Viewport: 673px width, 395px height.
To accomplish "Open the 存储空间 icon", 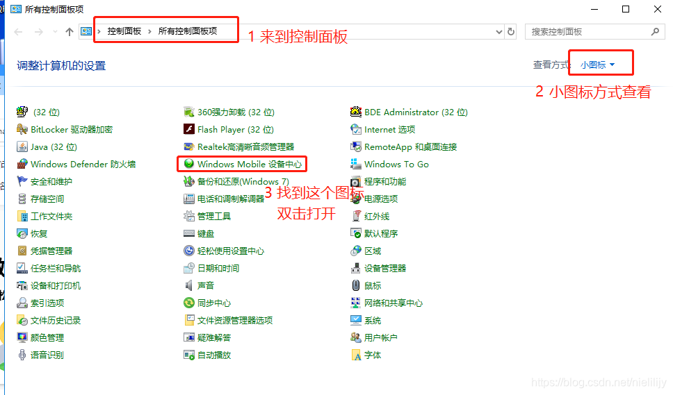I will (x=22, y=199).
